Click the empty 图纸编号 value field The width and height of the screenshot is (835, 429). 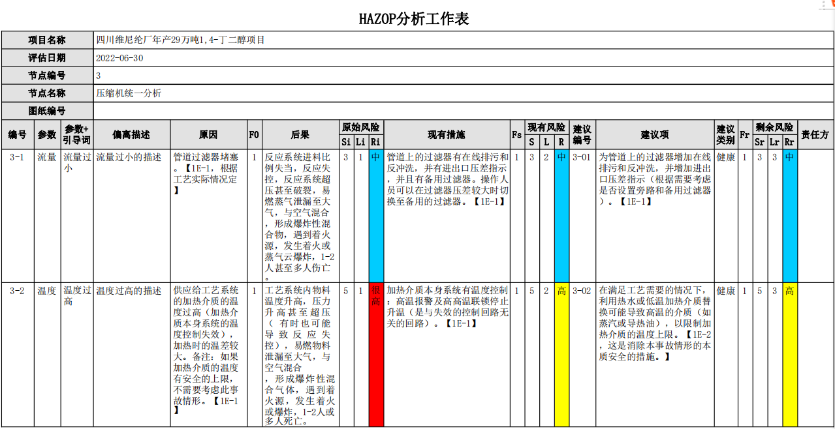(464, 111)
